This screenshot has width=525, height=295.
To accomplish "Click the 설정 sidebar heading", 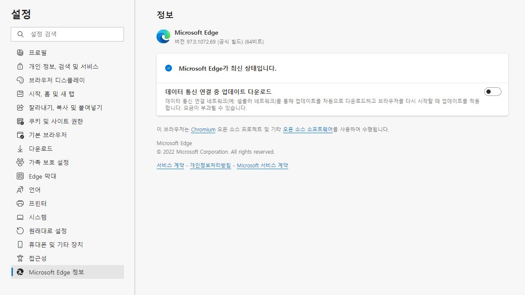I will pos(21,14).
